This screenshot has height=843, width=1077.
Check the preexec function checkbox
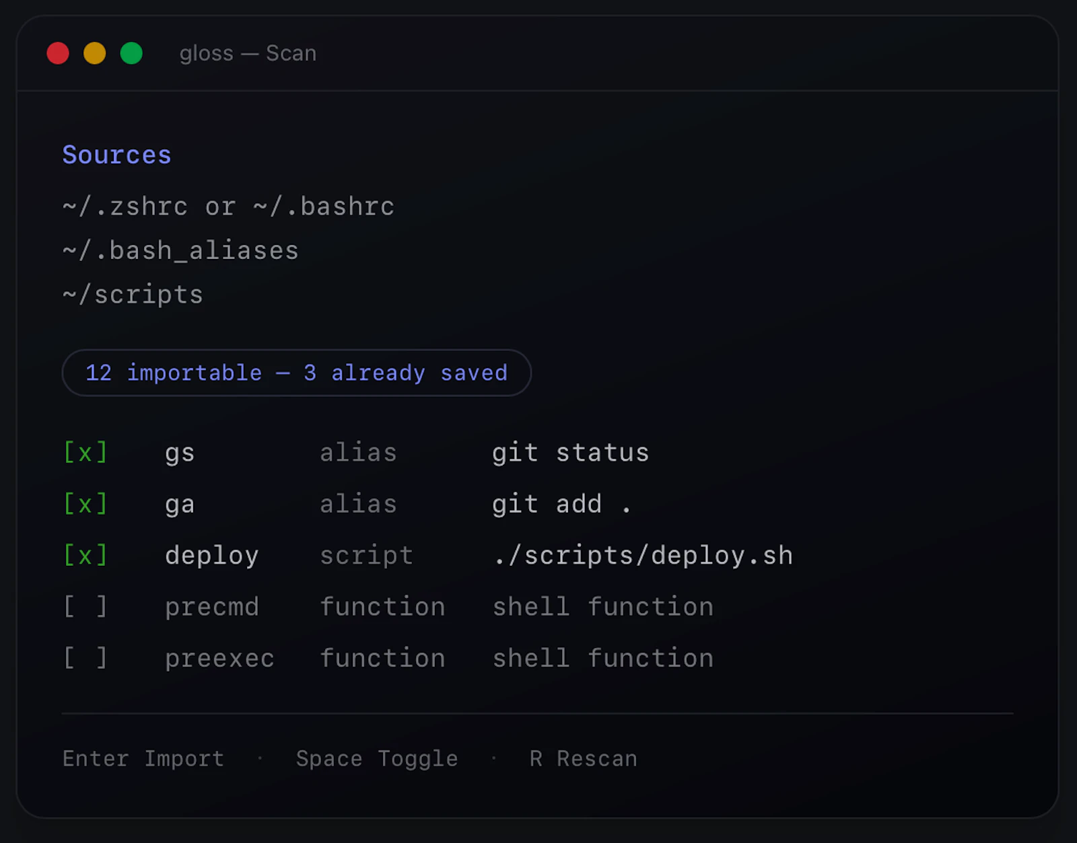click(85, 658)
